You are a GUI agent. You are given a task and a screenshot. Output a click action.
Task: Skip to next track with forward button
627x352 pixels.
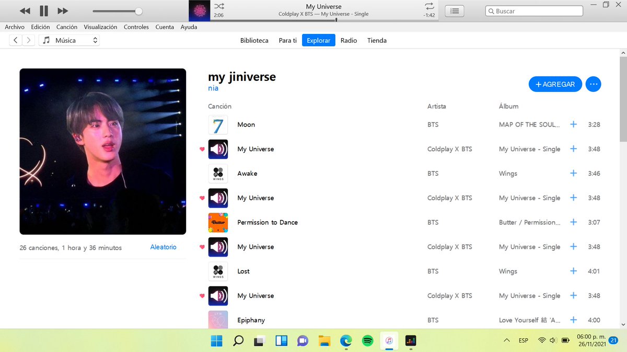click(63, 11)
